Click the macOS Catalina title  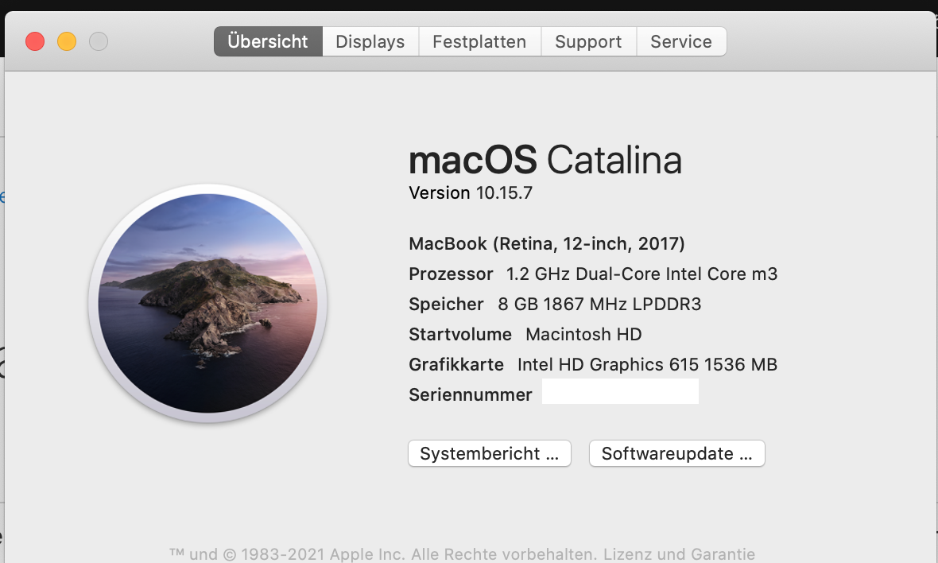[x=545, y=161]
